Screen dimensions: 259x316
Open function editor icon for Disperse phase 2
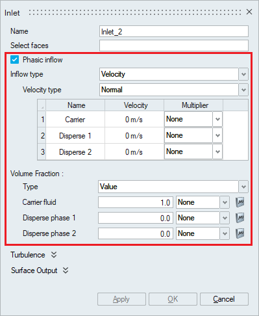[x=240, y=233]
